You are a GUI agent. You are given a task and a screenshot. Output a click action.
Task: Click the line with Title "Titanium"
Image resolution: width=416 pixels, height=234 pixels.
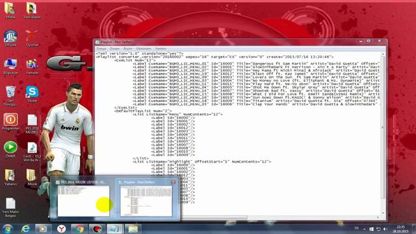tap(256, 101)
